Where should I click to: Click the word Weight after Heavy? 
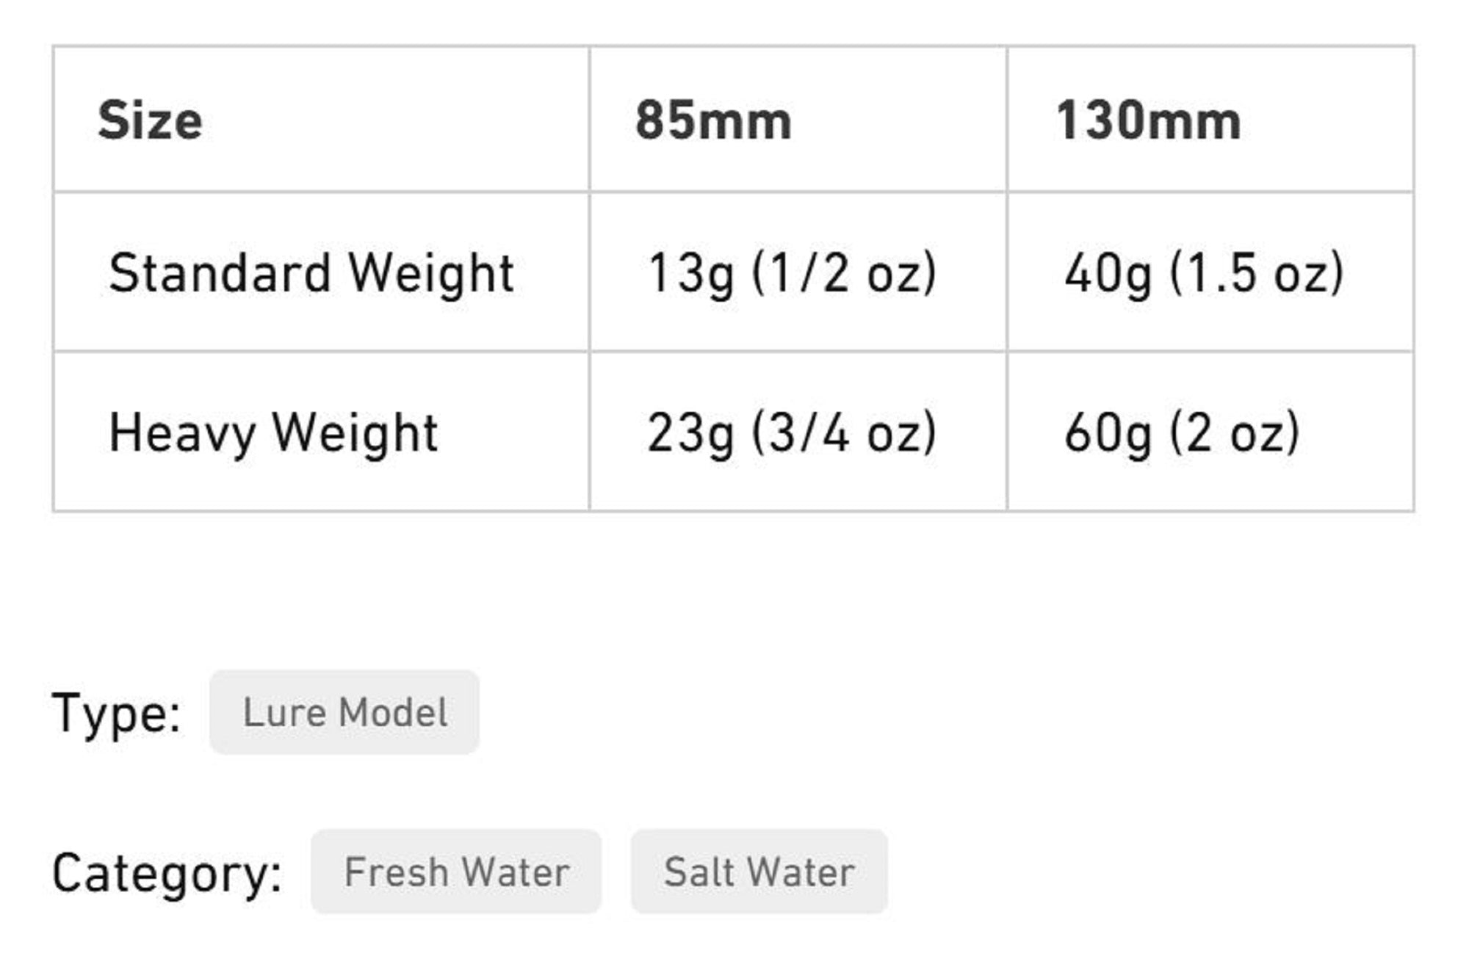click(355, 433)
